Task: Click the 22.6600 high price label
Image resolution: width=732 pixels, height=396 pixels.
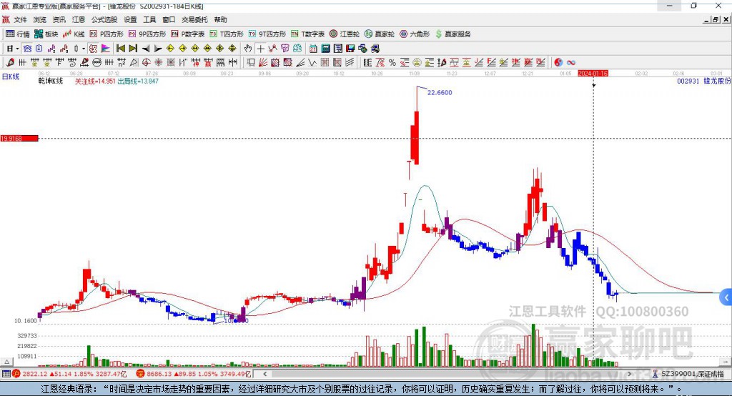Action: point(440,92)
